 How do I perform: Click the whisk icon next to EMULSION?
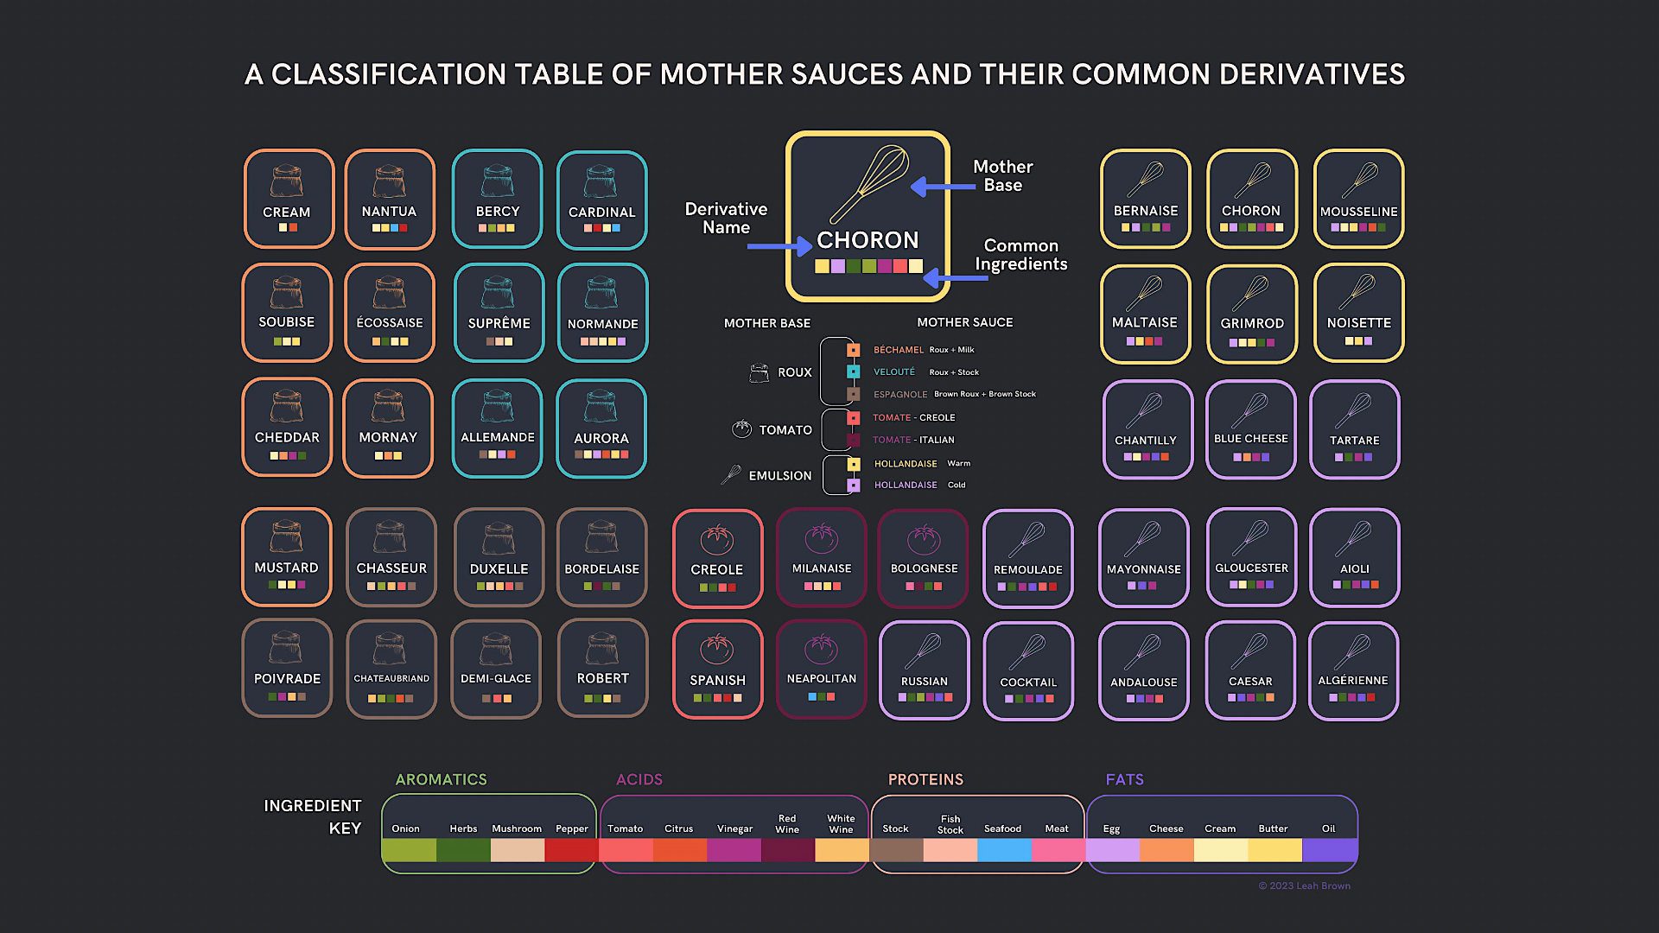click(x=732, y=474)
